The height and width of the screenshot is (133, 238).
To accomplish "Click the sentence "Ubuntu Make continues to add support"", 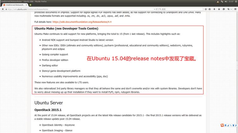I will (107, 34).
